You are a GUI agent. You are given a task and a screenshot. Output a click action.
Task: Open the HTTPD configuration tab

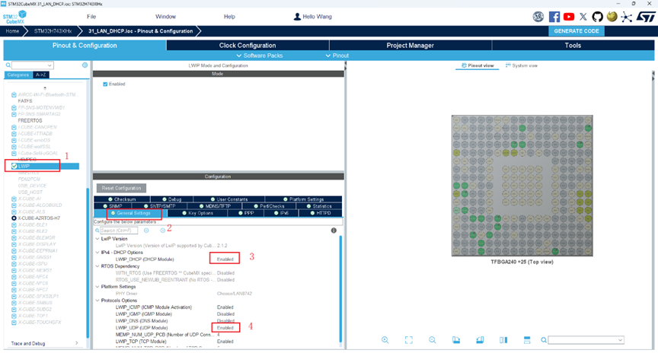[320, 213]
